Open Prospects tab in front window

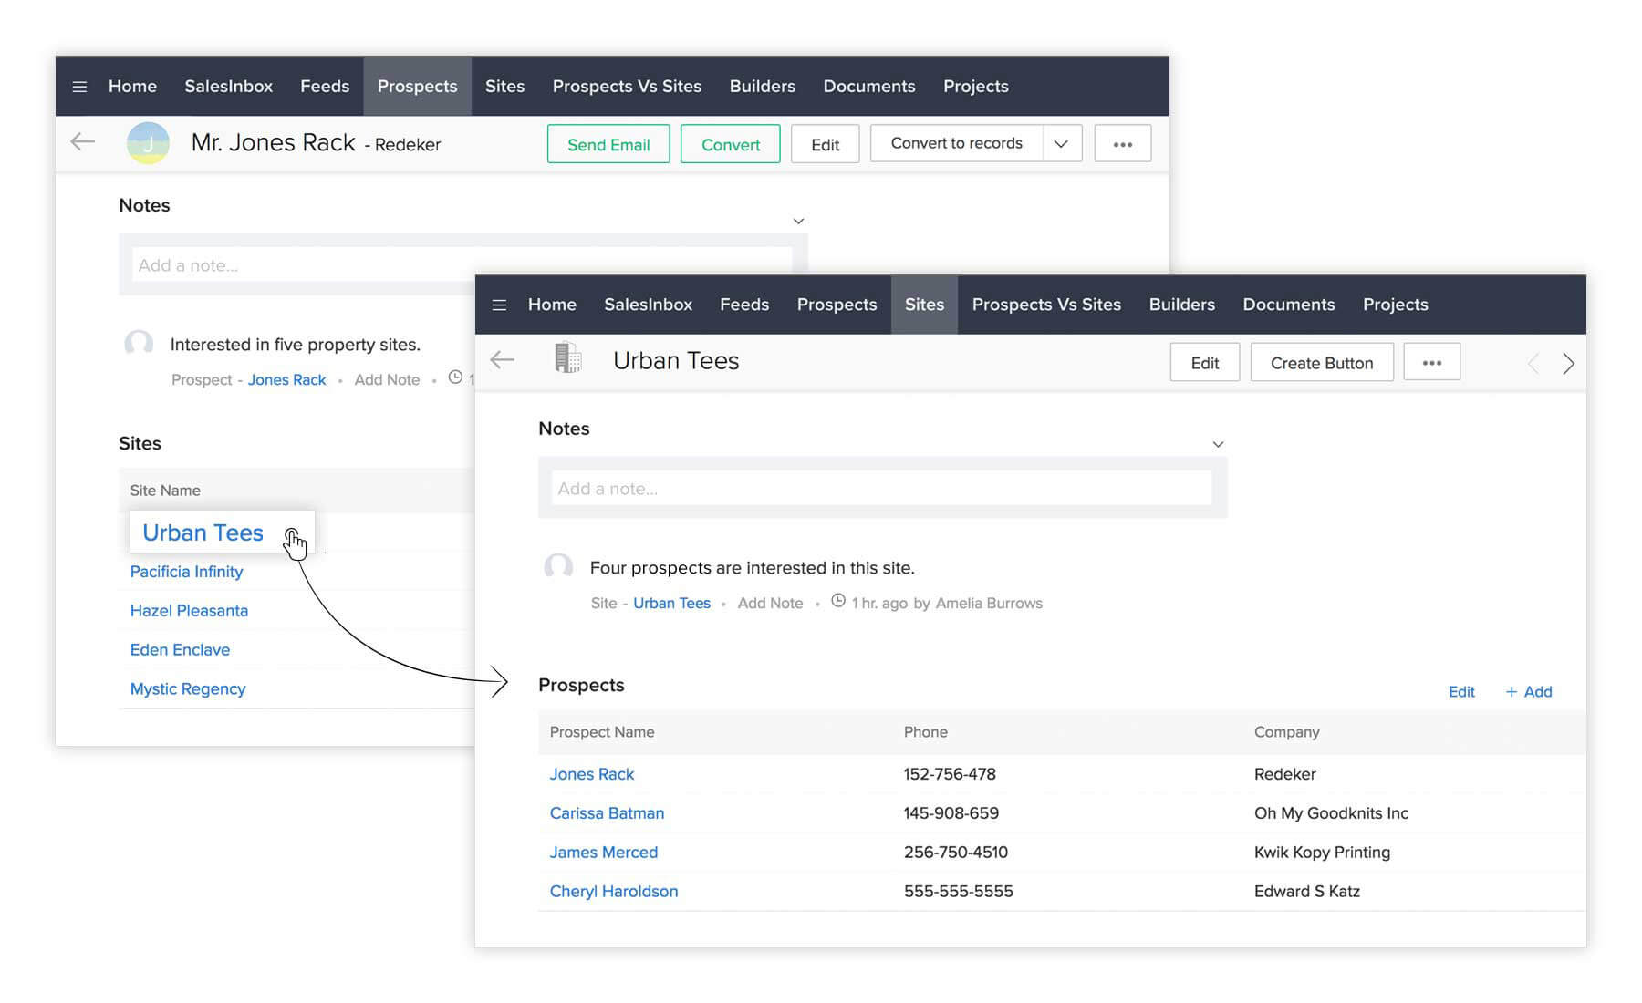837,305
